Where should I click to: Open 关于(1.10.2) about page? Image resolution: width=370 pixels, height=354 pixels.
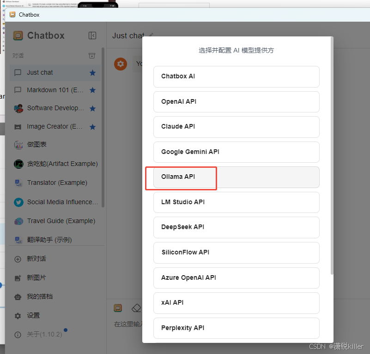[57, 335]
